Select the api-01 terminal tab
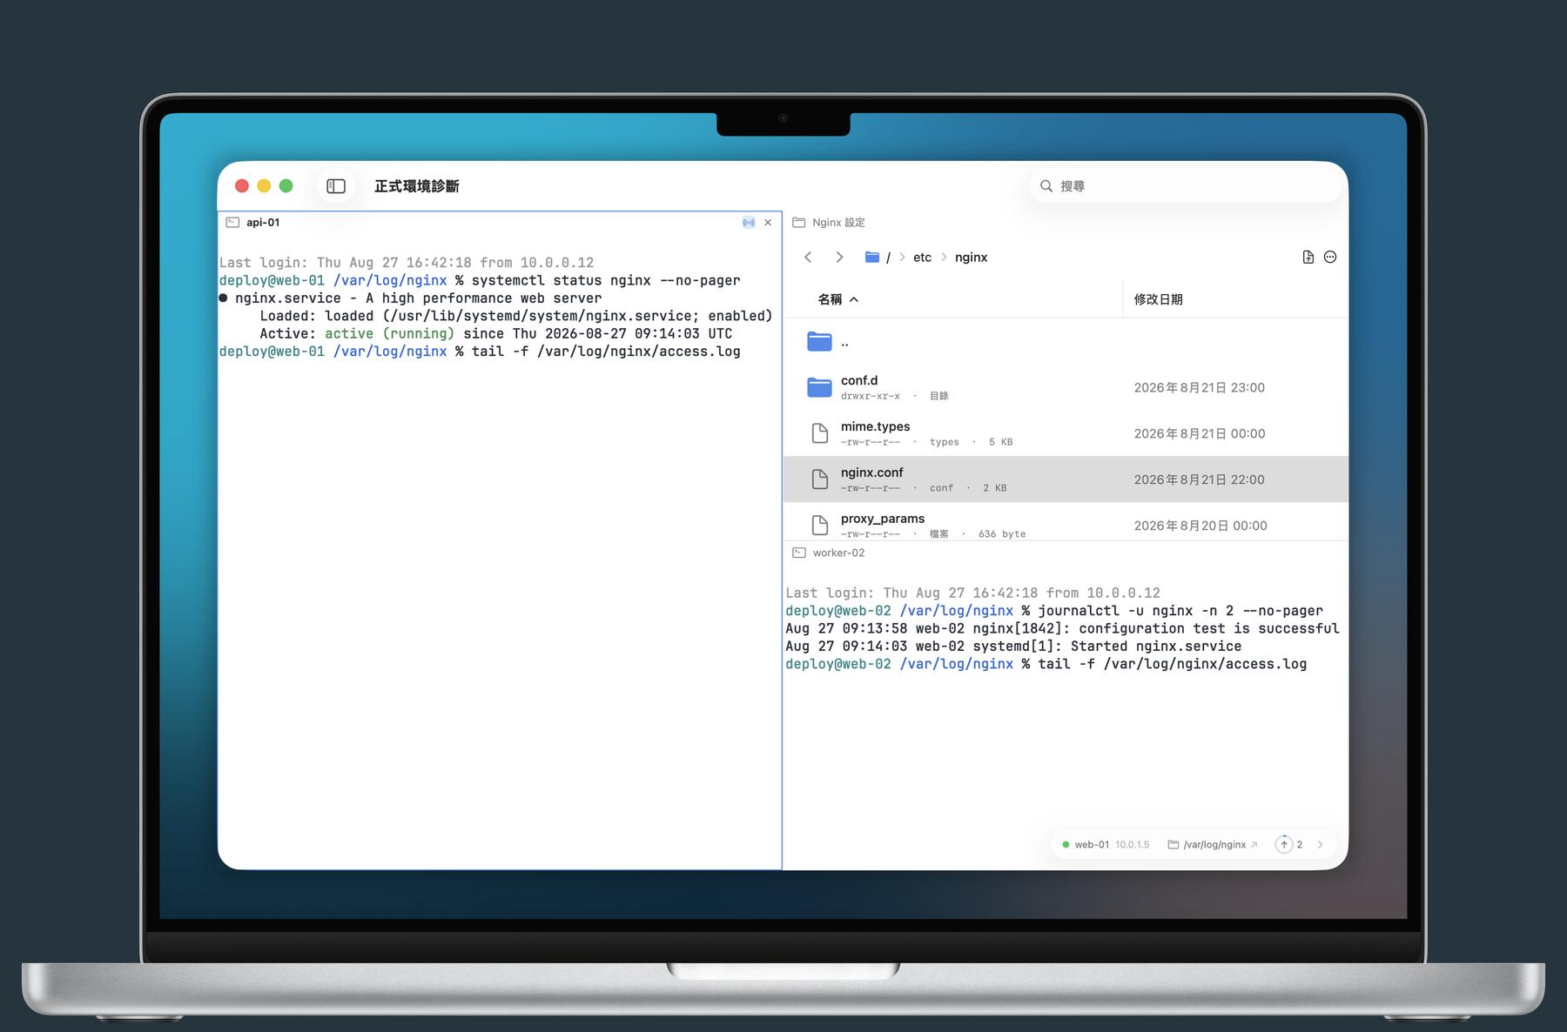This screenshot has width=1567, height=1032. coord(500,223)
